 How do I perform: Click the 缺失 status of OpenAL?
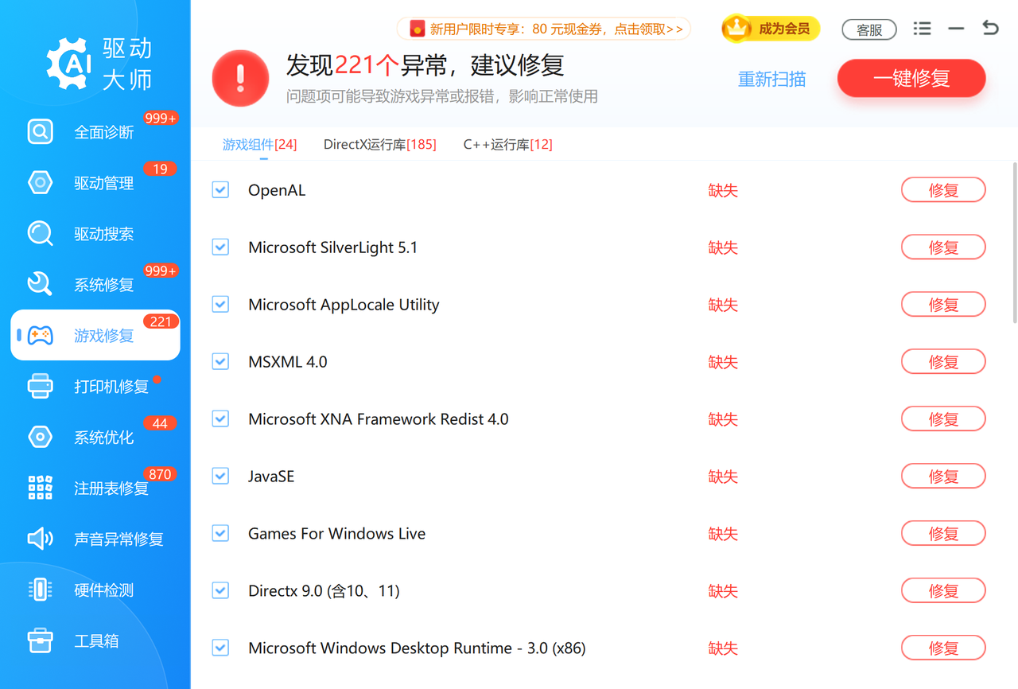tap(723, 190)
